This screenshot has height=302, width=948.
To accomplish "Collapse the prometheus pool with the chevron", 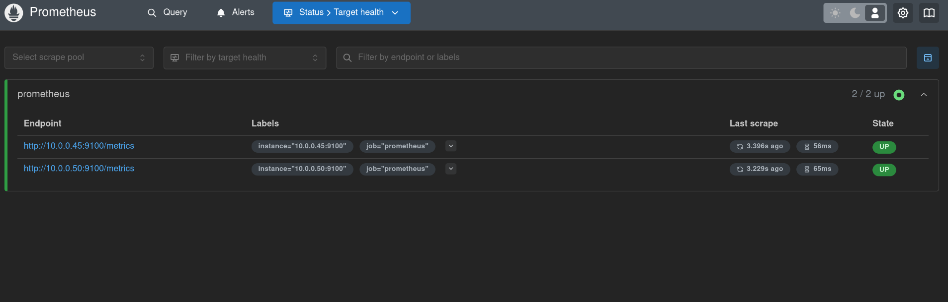I will point(924,95).
